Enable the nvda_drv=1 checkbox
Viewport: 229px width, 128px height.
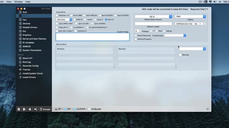point(57,27)
